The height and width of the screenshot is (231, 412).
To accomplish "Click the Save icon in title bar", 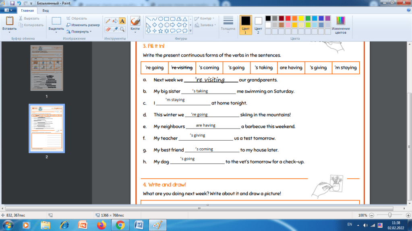I will (12, 3).
